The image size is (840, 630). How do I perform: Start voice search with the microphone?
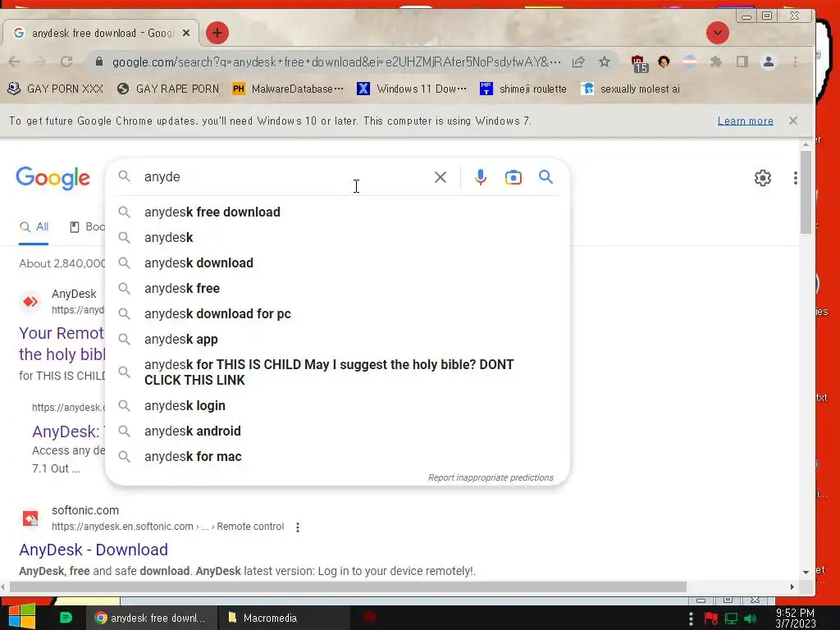pos(481,177)
